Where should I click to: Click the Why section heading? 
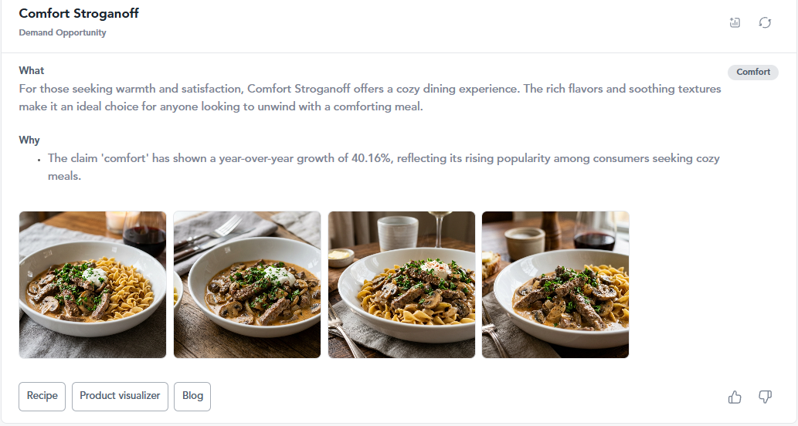pyautogui.click(x=29, y=140)
